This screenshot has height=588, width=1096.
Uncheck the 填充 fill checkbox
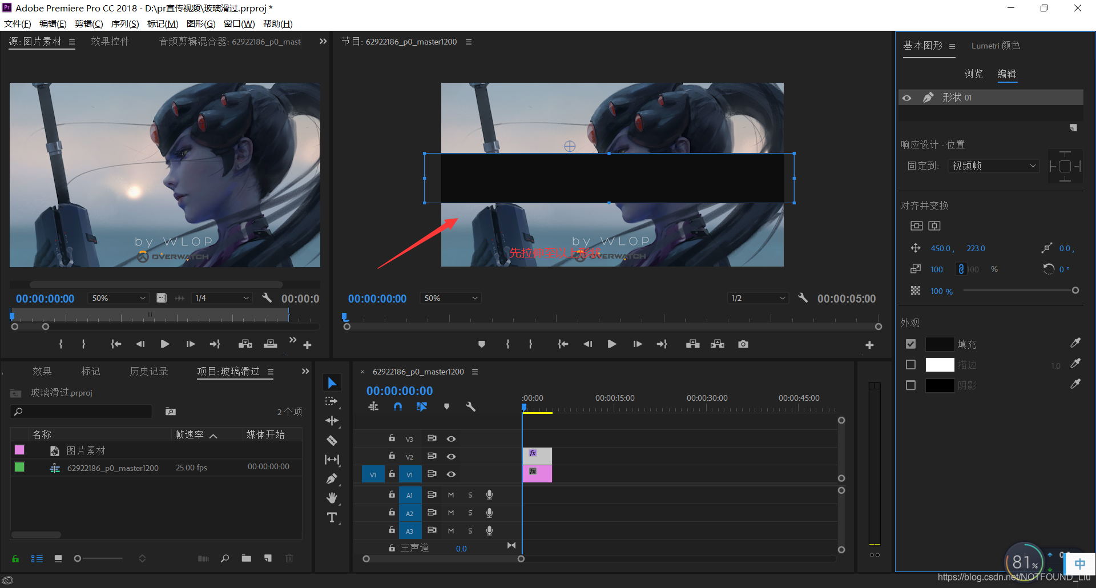(x=911, y=344)
